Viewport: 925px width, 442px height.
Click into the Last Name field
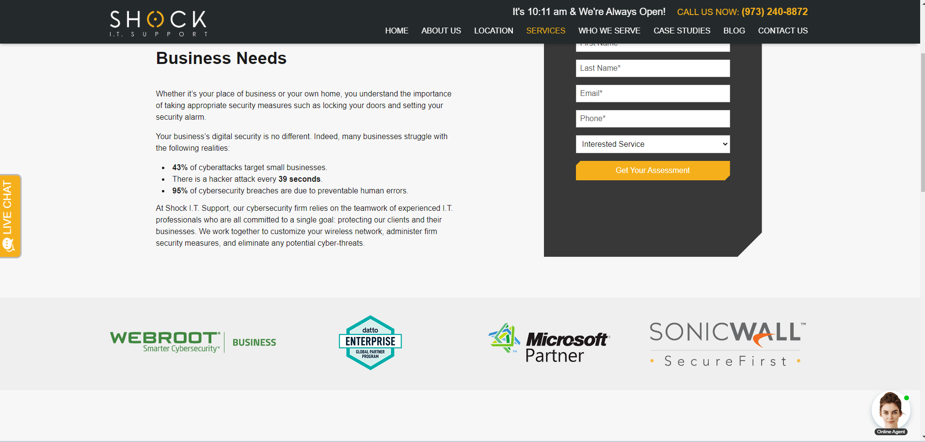(653, 68)
